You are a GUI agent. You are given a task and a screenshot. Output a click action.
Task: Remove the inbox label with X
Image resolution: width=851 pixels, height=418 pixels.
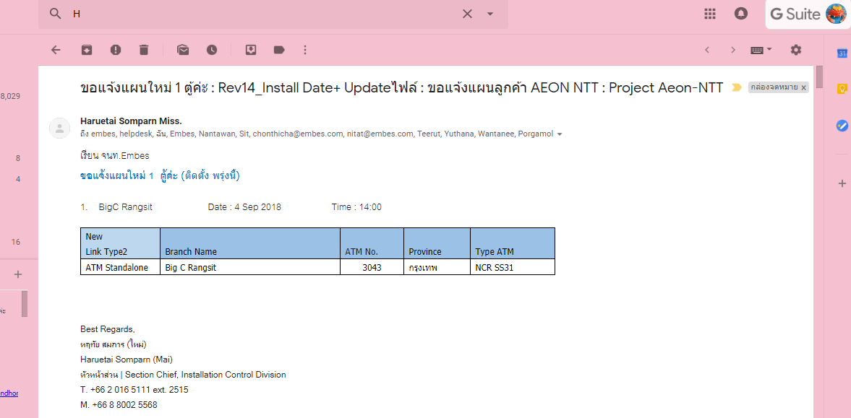[804, 87]
